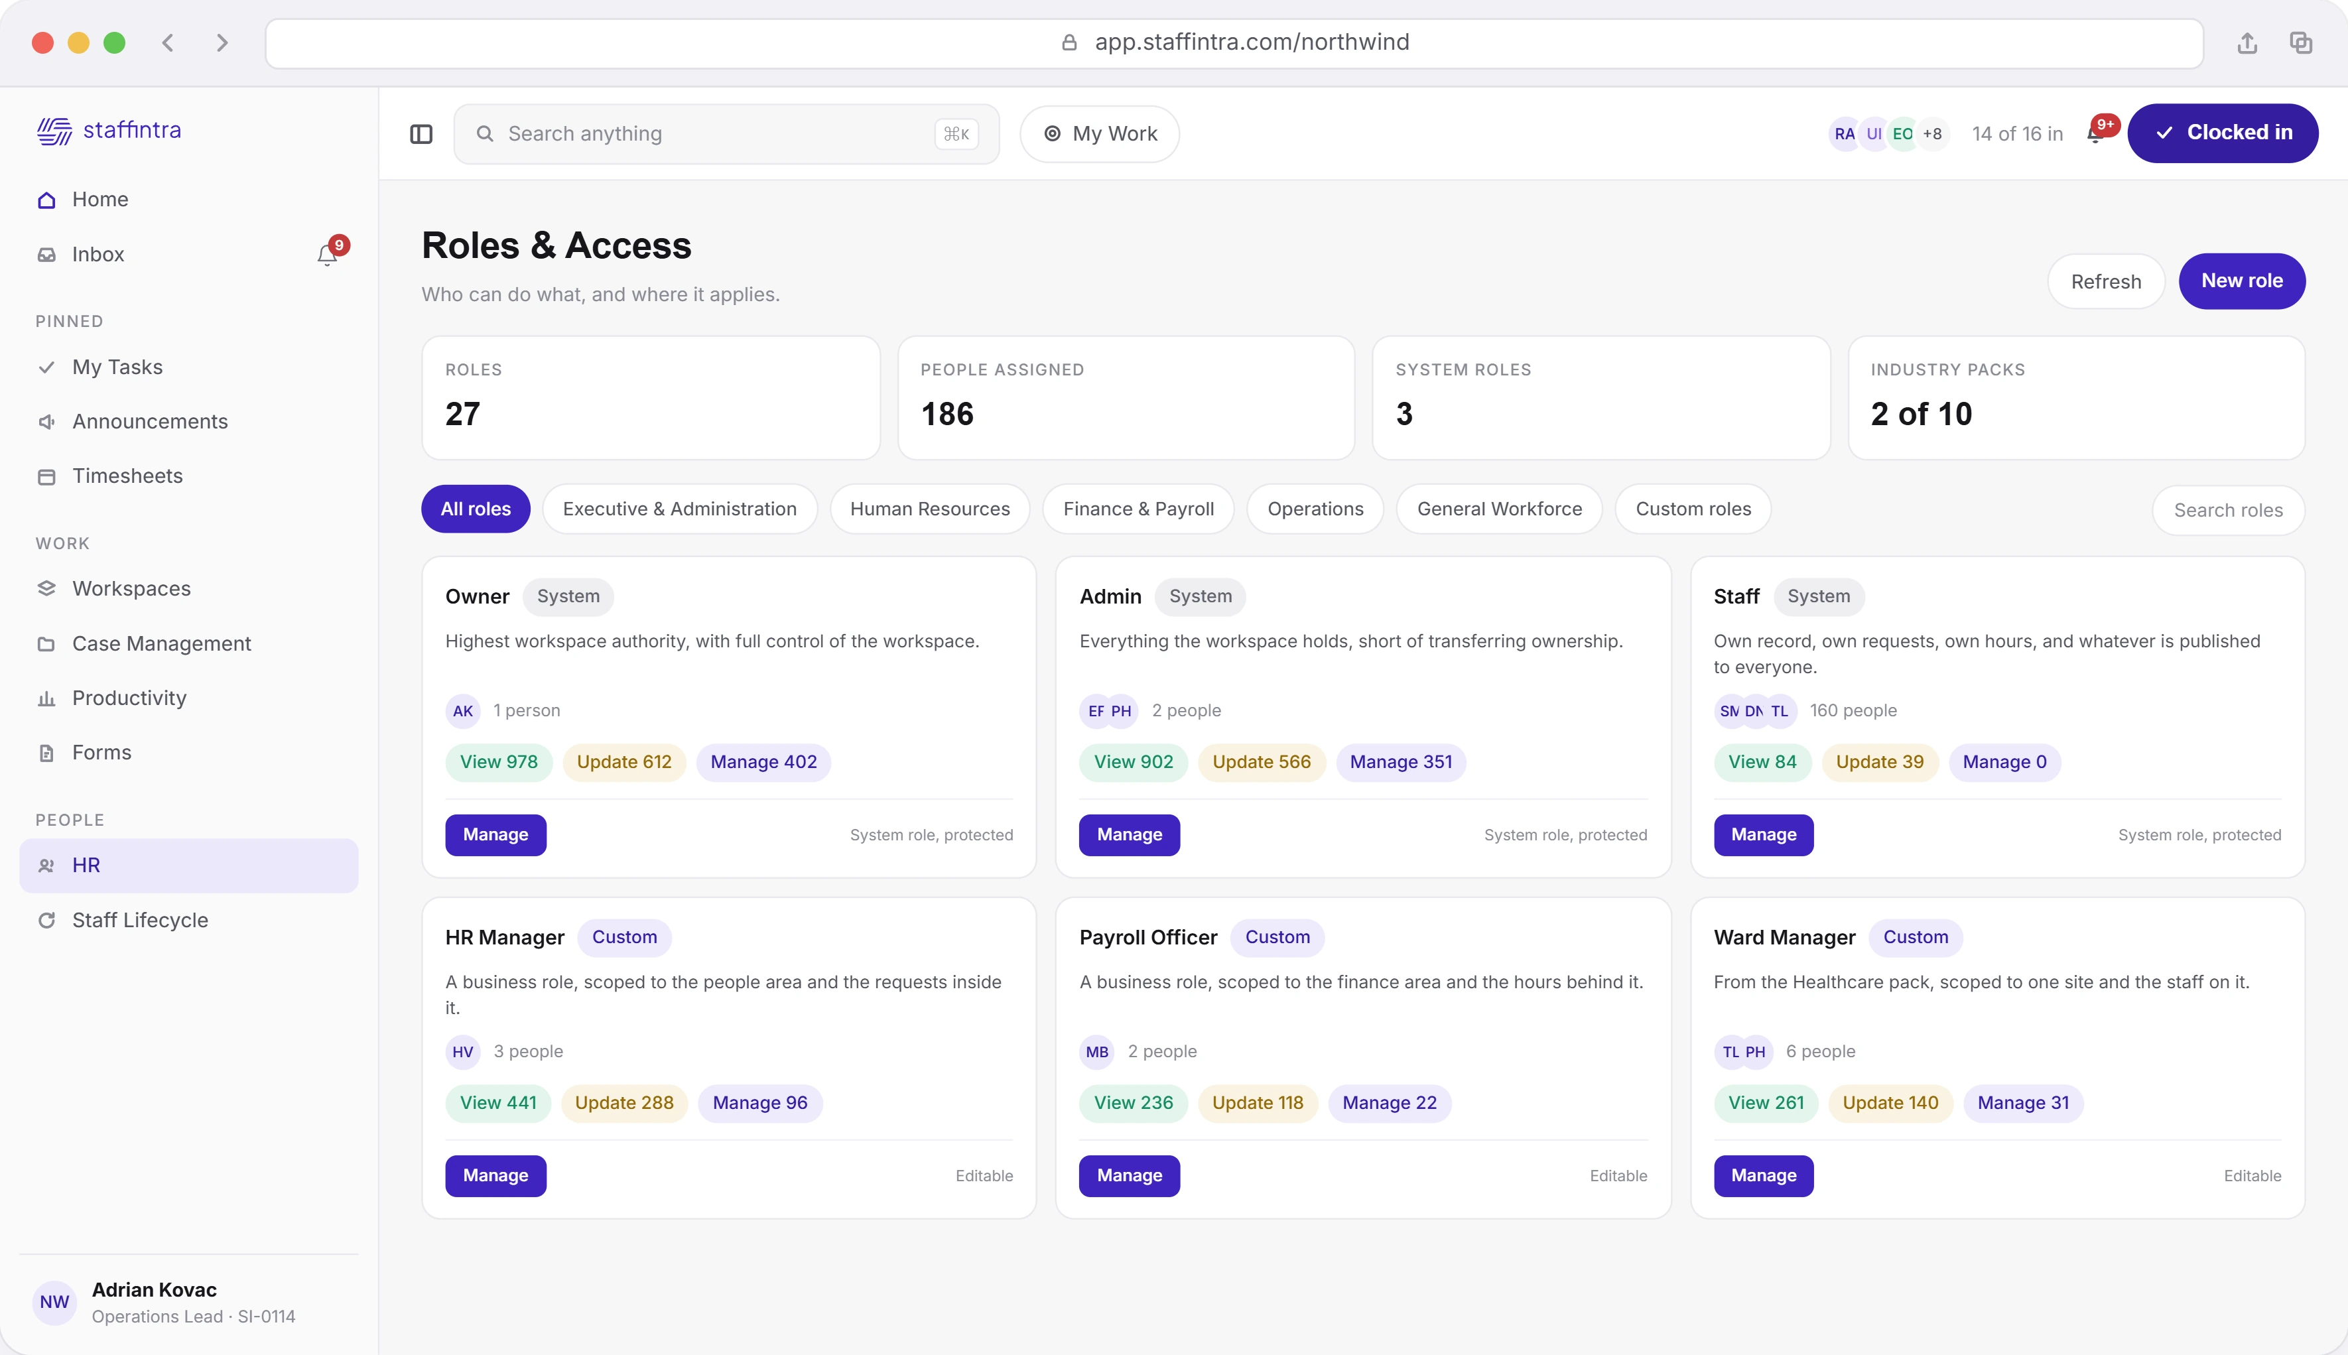Click Manage on the Payroll Officer card
The image size is (2348, 1355).
(x=1129, y=1175)
